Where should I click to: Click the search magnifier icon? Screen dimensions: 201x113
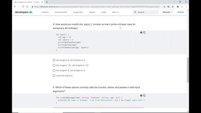point(135,12)
